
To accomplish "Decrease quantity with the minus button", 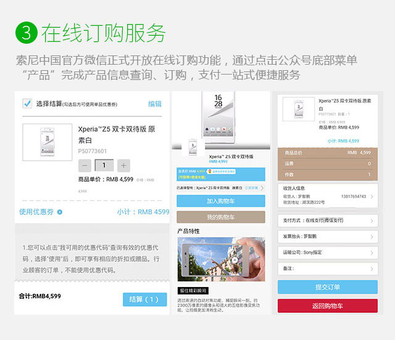I will (86, 165).
